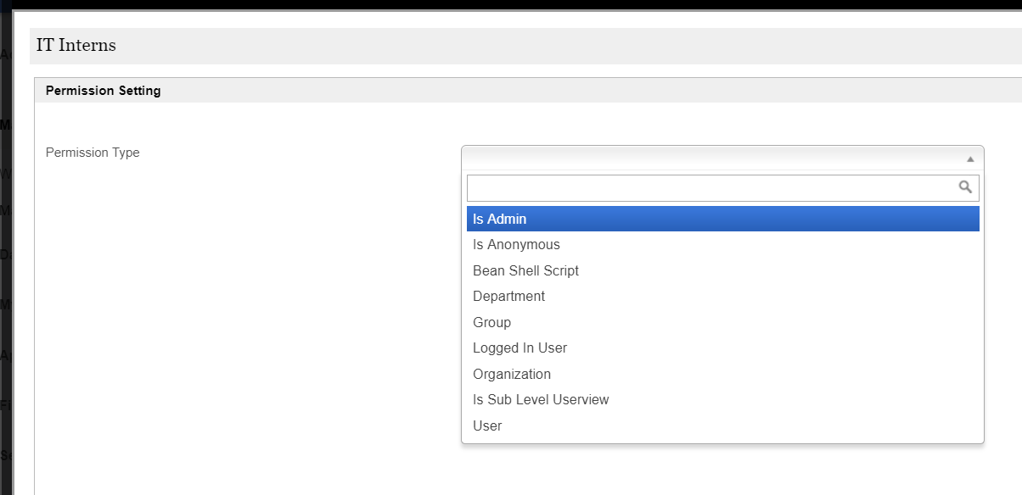Click the Permission Setting section header
This screenshot has width=1022, height=495.
(x=103, y=91)
